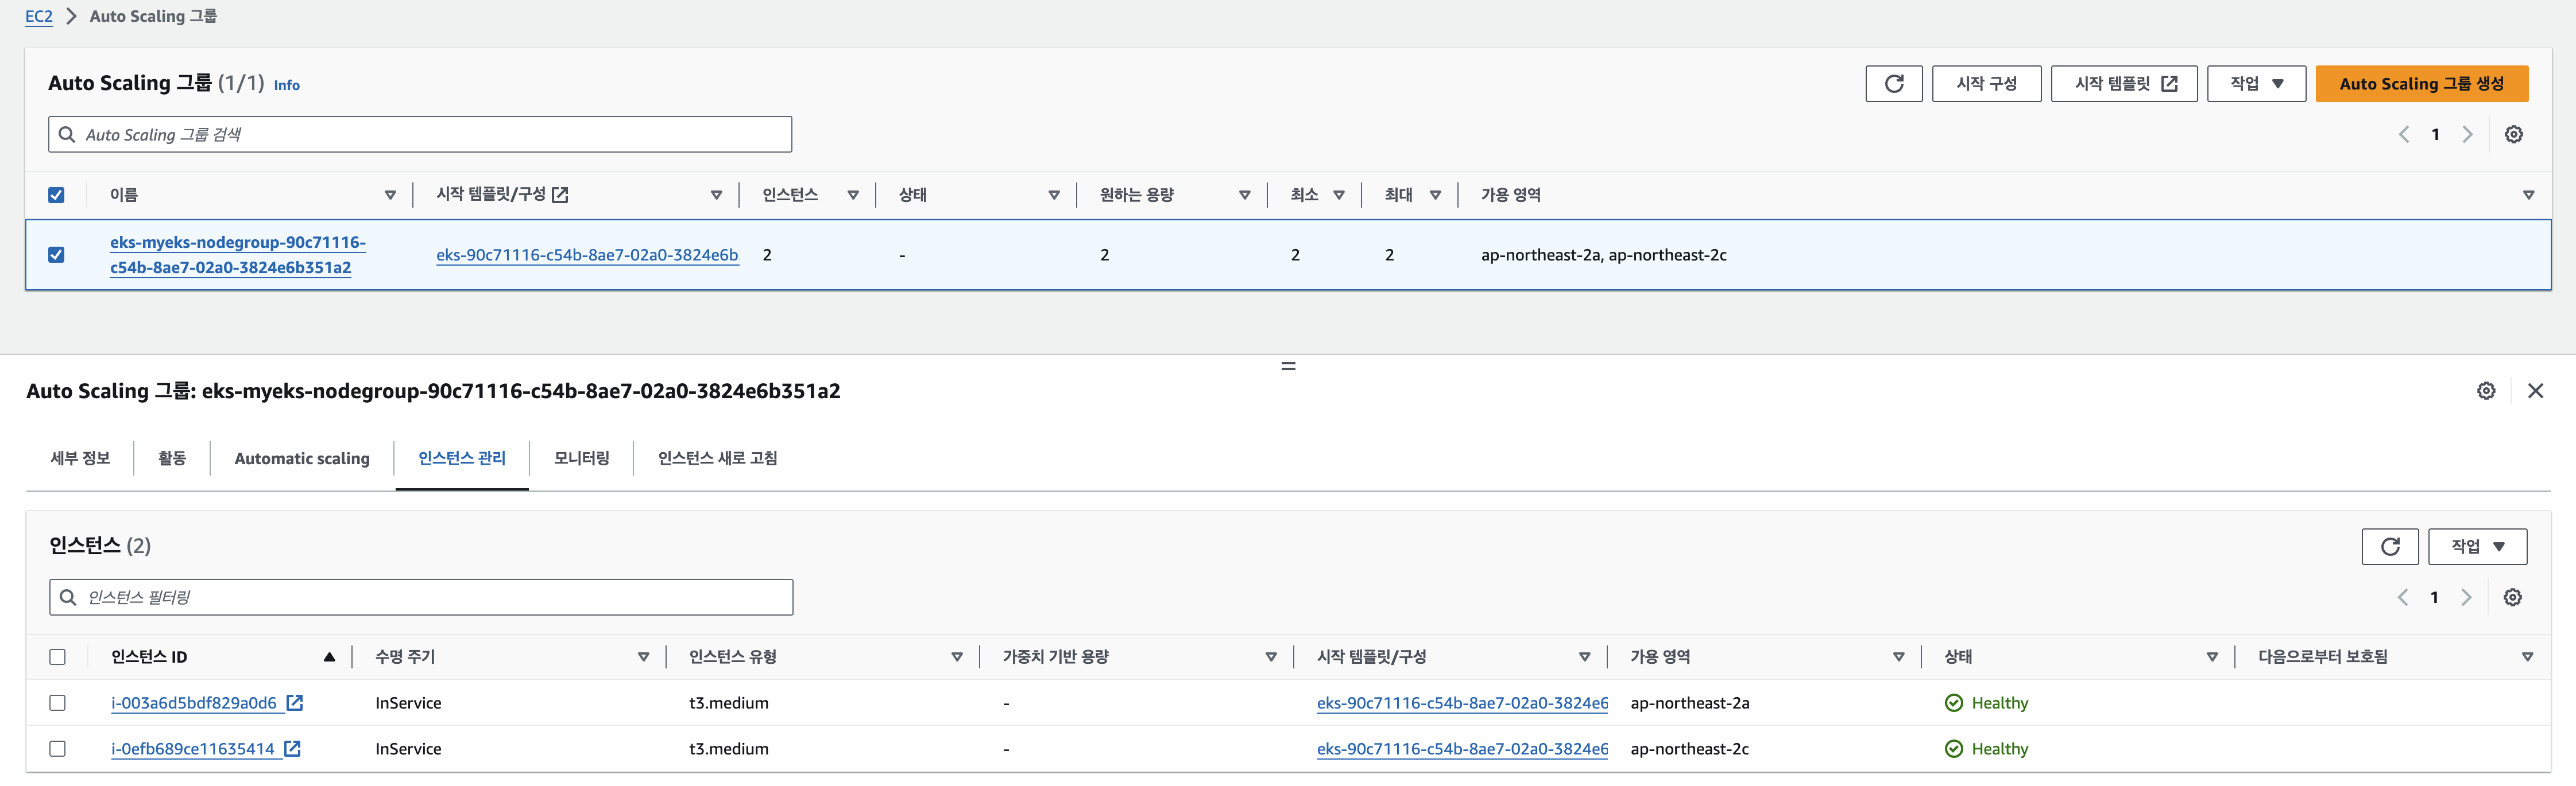This screenshot has height=786, width=2576.
Task: Open instances table preferences gear icon
Action: (2512, 597)
